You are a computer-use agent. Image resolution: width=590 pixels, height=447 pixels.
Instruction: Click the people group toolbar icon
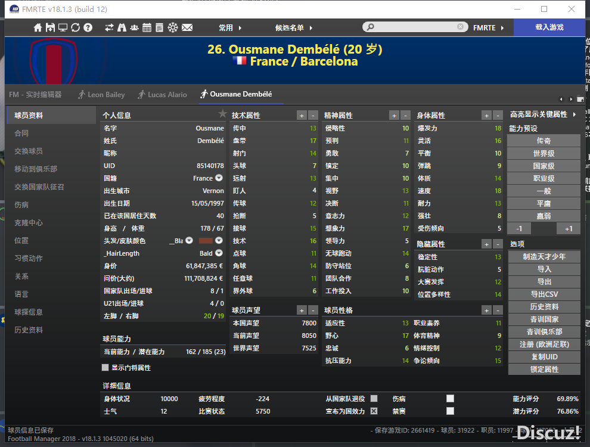tap(134, 27)
